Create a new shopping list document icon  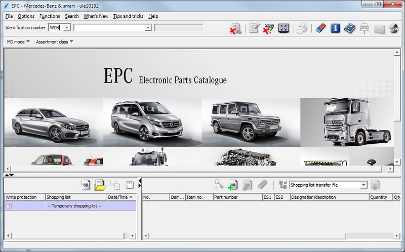(86, 185)
